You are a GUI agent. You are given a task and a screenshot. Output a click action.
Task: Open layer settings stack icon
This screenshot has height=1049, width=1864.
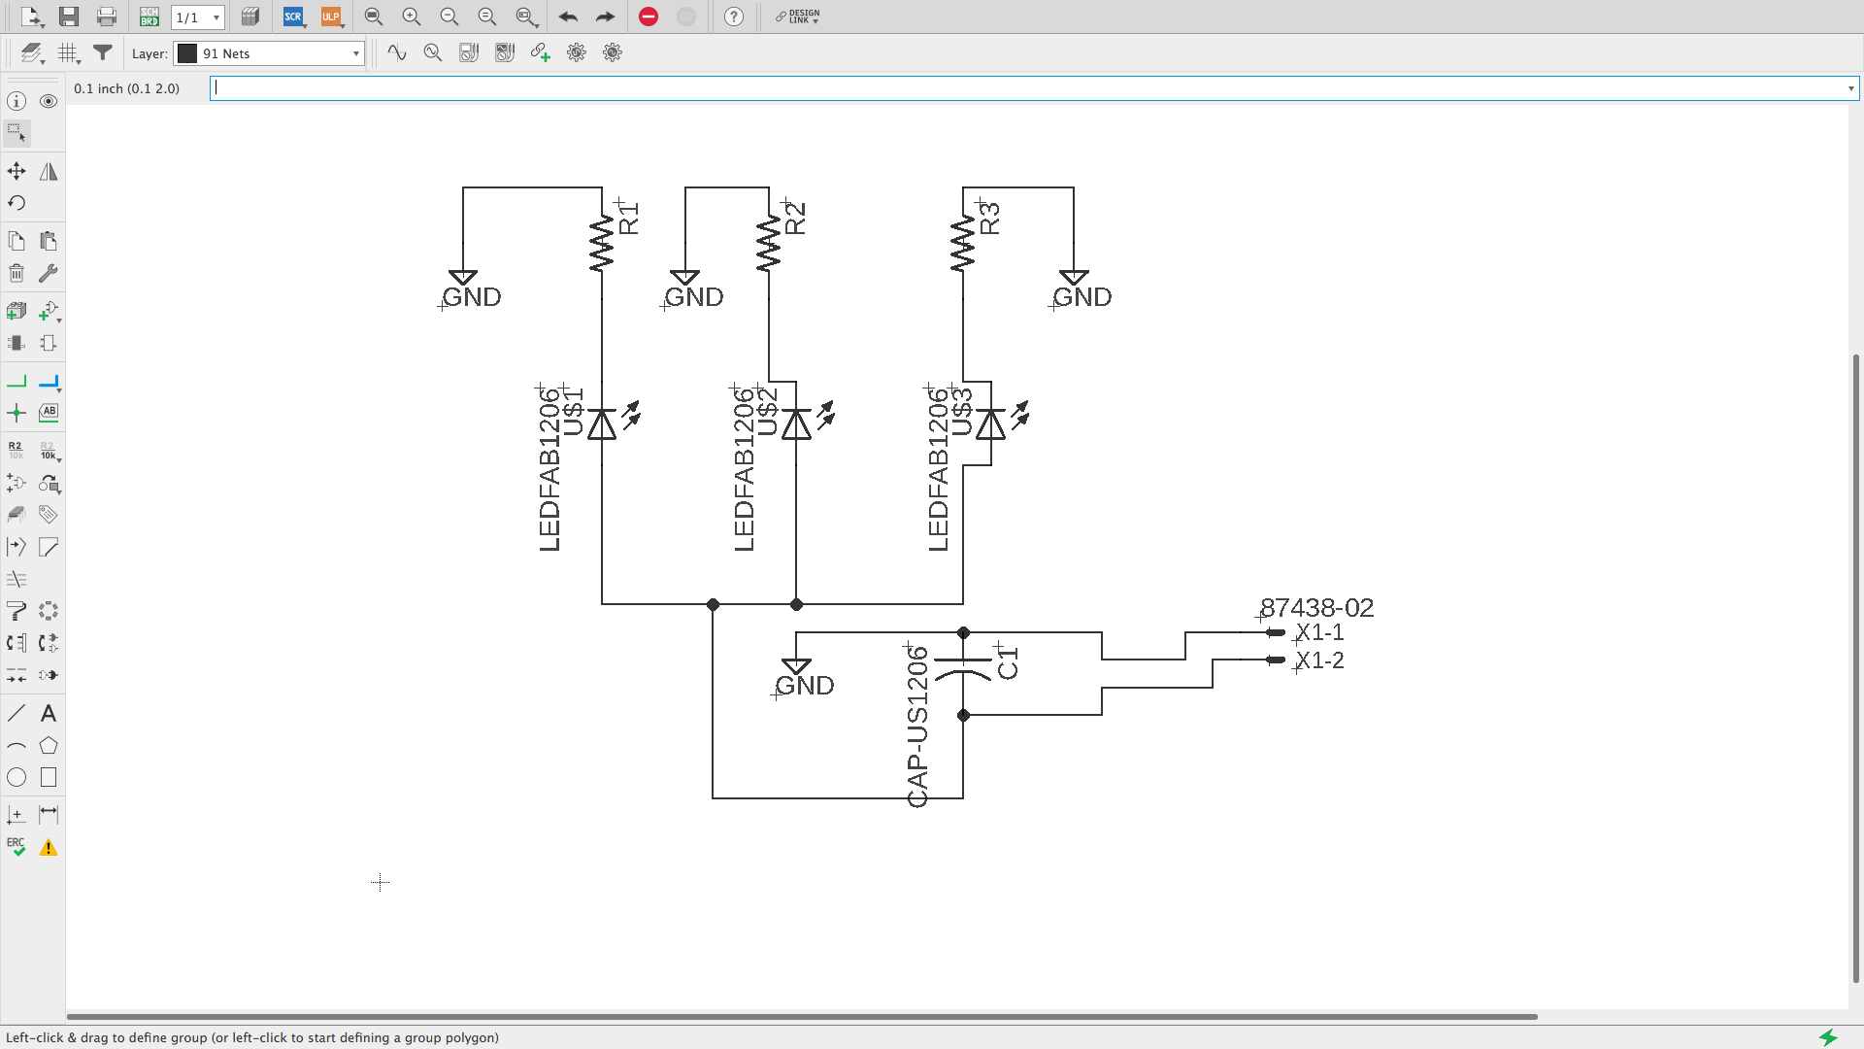click(32, 53)
